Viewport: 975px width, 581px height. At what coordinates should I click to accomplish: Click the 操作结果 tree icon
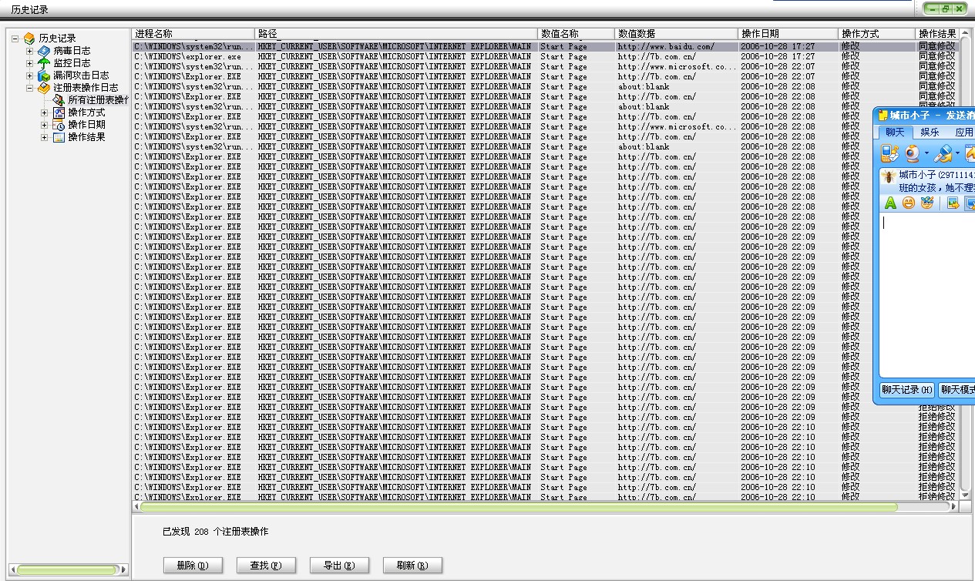point(59,137)
